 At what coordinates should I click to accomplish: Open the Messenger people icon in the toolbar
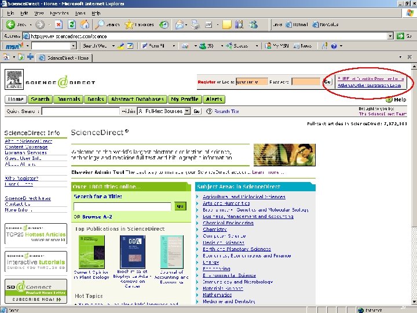[253, 24]
